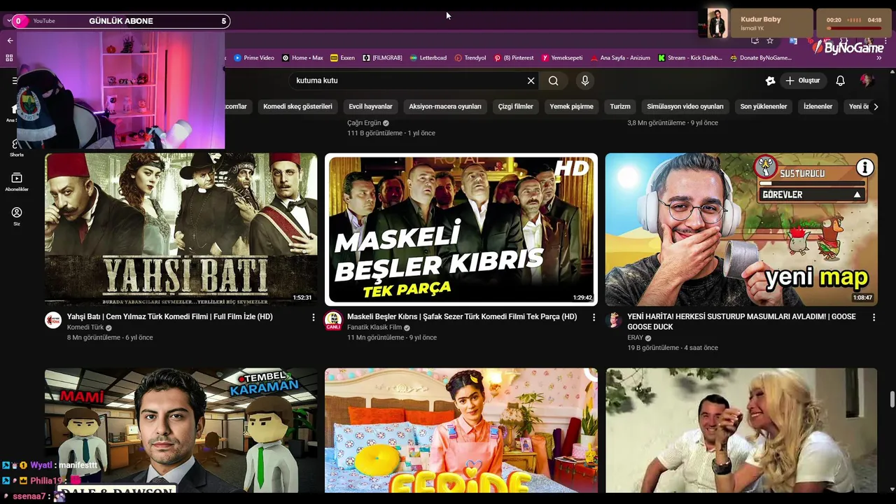Select the Yemek pişirme chip
This screenshot has width=896, height=504.
(x=572, y=106)
